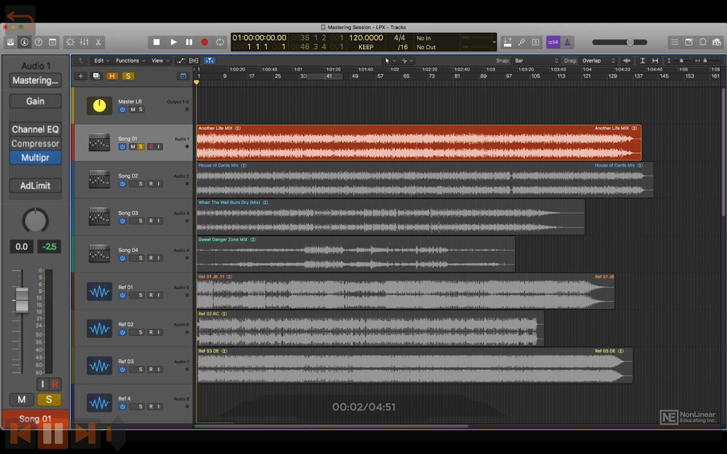The height and width of the screenshot is (454, 727).
Task: Toggle cycle mode in transport
Action: coord(220,42)
